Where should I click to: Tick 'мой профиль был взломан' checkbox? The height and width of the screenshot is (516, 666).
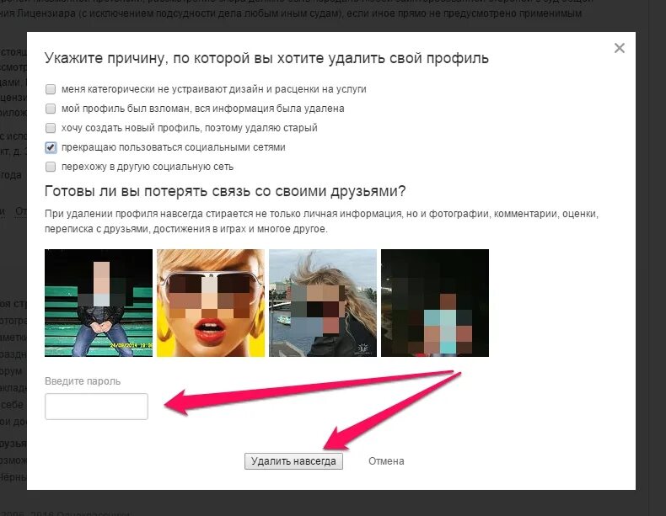(x=51, y=109)
